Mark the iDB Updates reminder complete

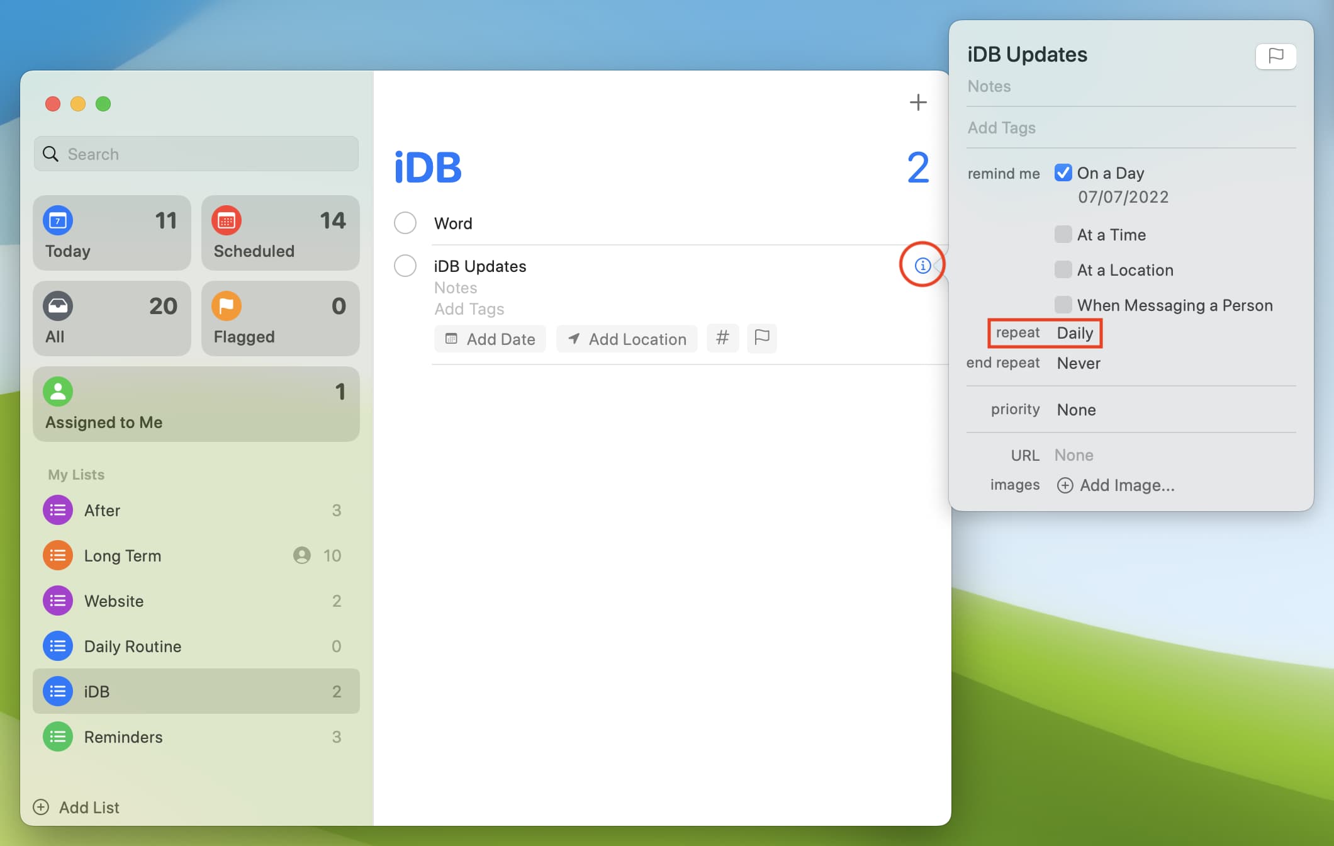point(405,266)
